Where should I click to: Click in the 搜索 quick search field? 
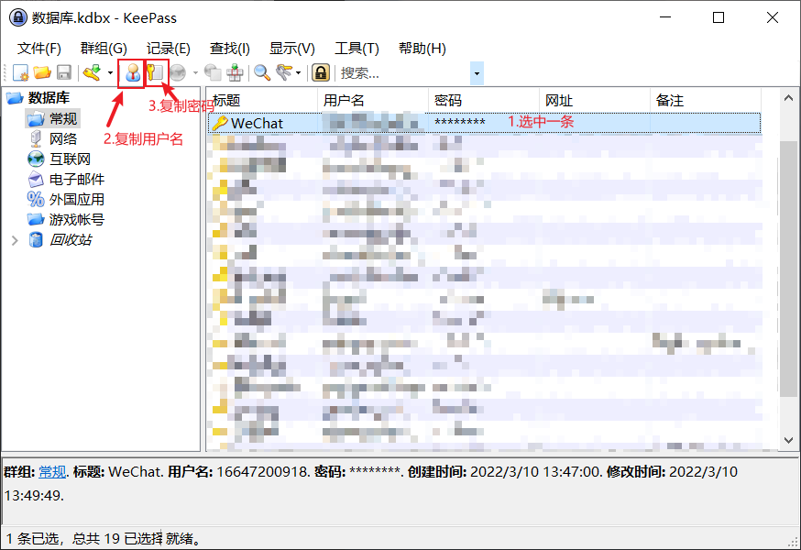click(x=401, y=73)
